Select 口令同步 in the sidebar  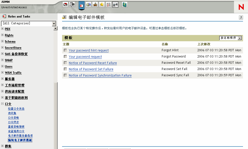pyautogui.click(x=14, y=122)
